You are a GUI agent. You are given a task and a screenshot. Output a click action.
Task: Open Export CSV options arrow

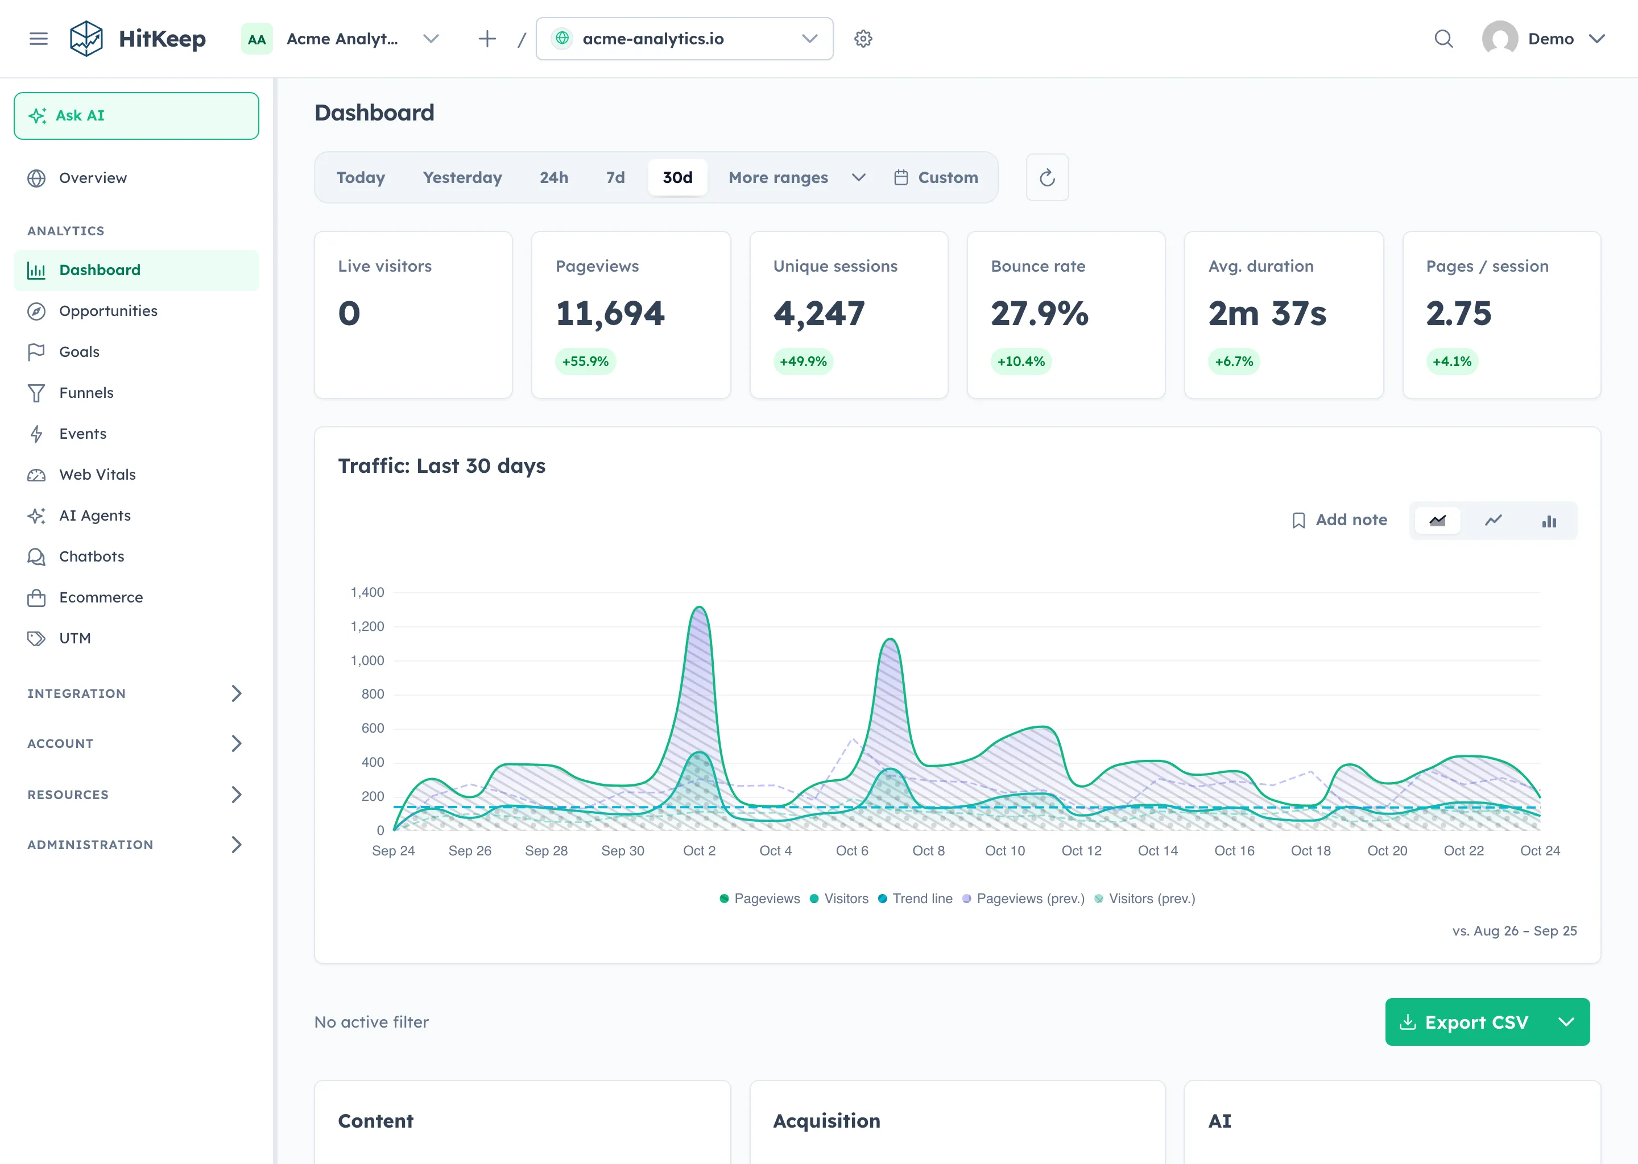pyautogui.click(x=1566, y=1021)
